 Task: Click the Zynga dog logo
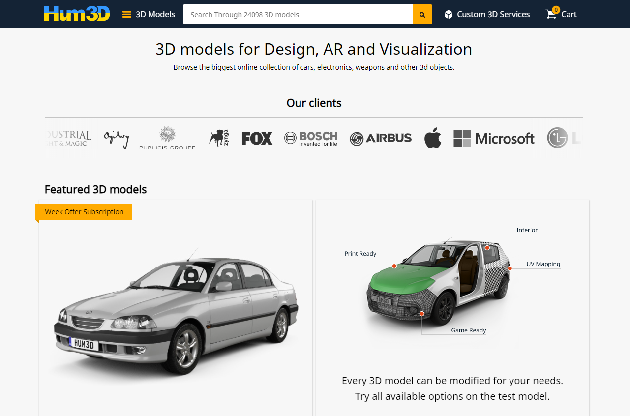coord(218,138)
